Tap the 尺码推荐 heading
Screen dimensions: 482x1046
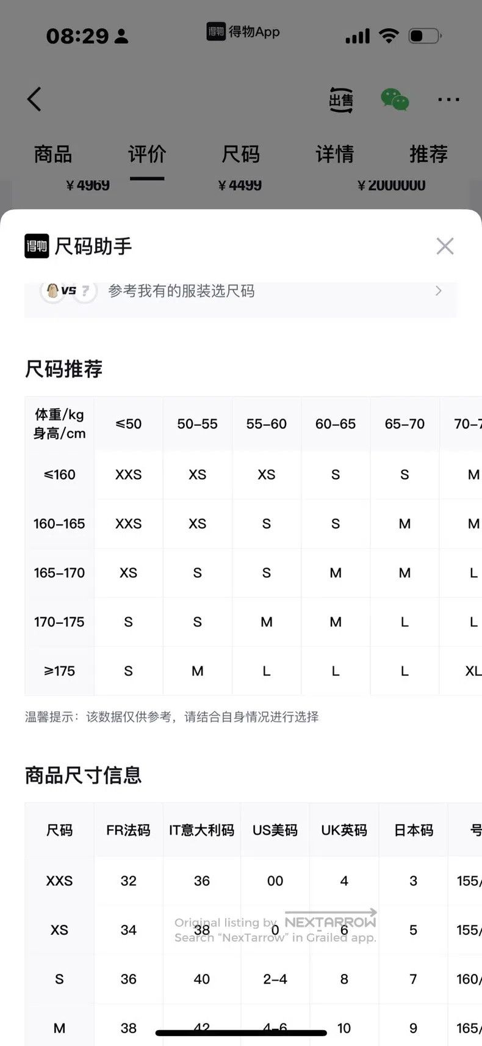[63, 368]
